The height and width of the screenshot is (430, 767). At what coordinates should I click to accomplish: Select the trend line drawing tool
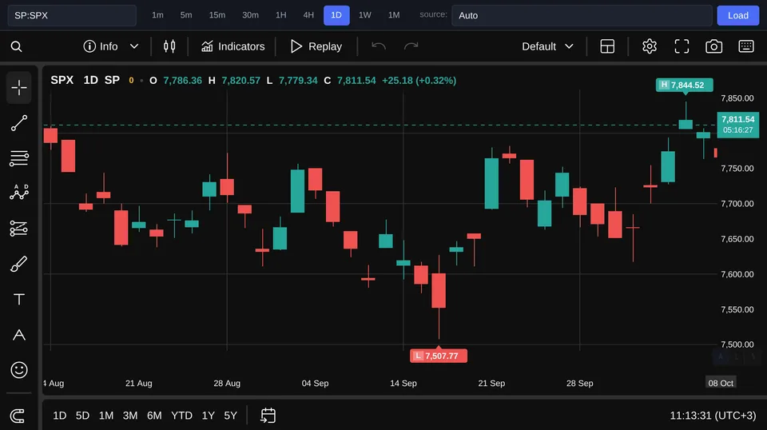click(x=19, y=123)
